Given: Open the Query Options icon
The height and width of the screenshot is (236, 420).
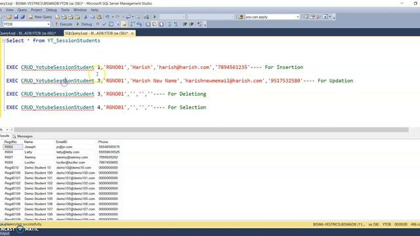Looking at the screenshot, I should click(x=117, y=24).
